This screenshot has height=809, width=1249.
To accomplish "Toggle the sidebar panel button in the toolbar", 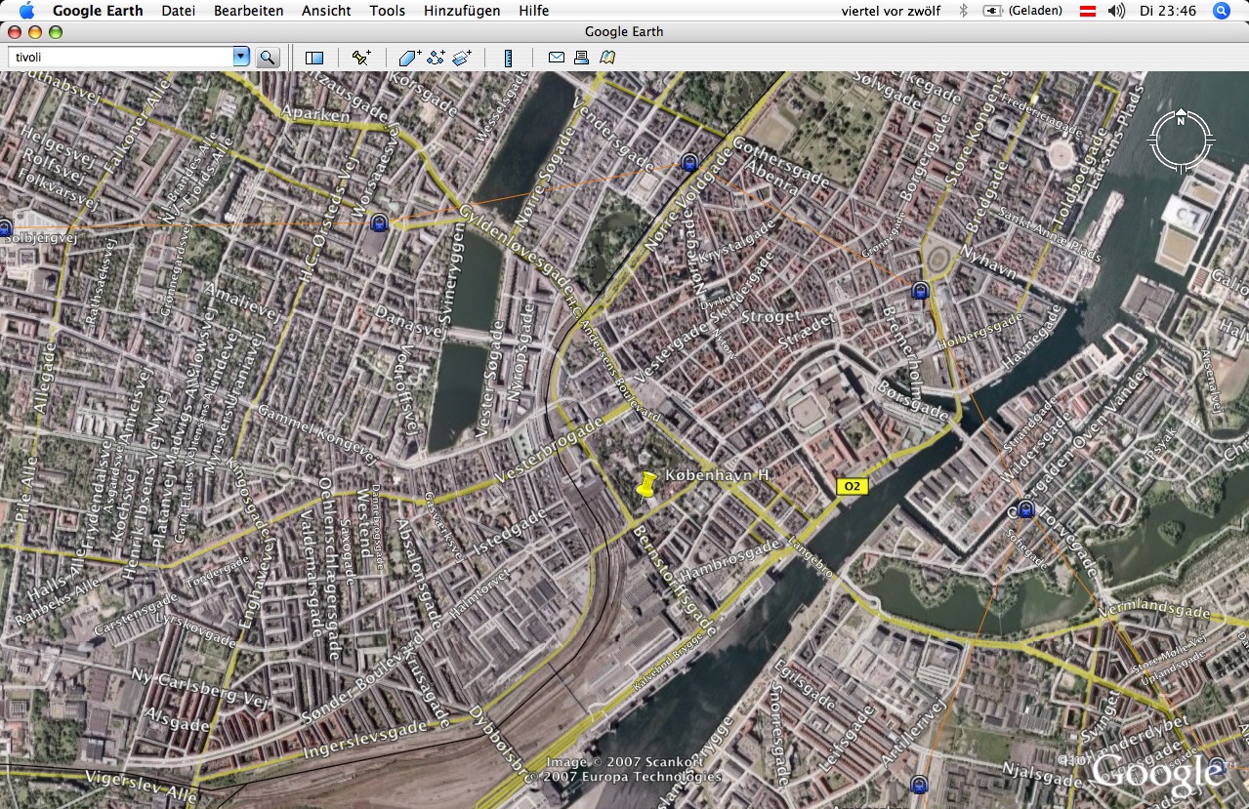I will coord(314,58).
